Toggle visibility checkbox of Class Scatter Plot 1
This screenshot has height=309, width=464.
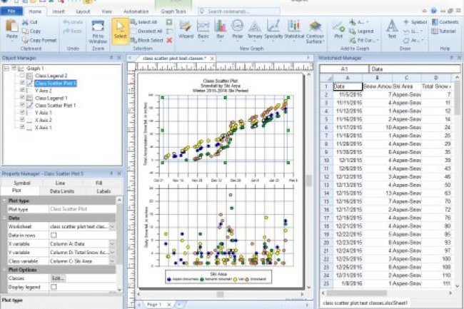point(22,105)
